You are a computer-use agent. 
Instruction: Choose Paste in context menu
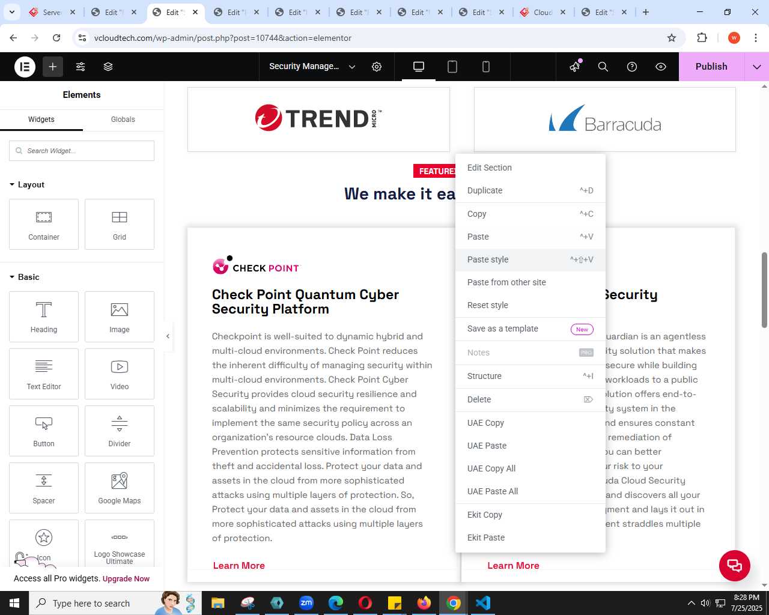tap(530, 237)
